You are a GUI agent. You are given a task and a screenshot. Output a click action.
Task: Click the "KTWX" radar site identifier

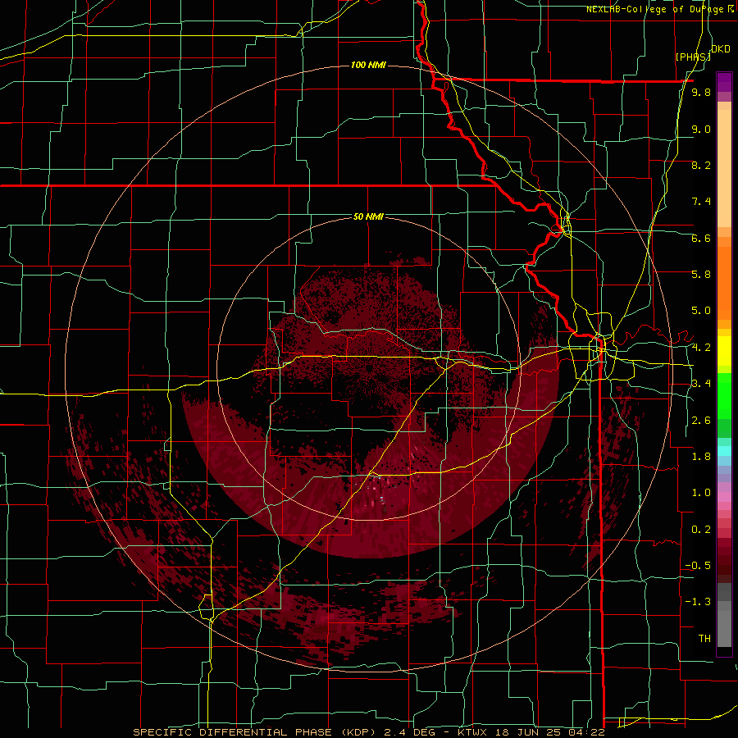471,732
